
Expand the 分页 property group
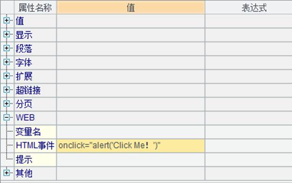pos(6,104)
